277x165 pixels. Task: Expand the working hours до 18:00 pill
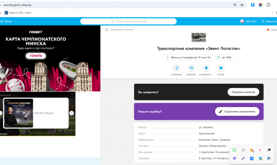(x=224, y=57)
